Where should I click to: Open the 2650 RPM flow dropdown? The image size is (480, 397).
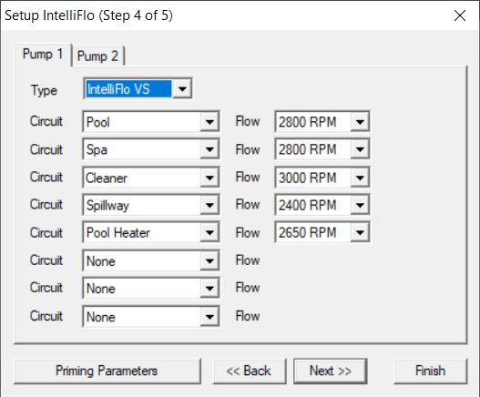360,232
